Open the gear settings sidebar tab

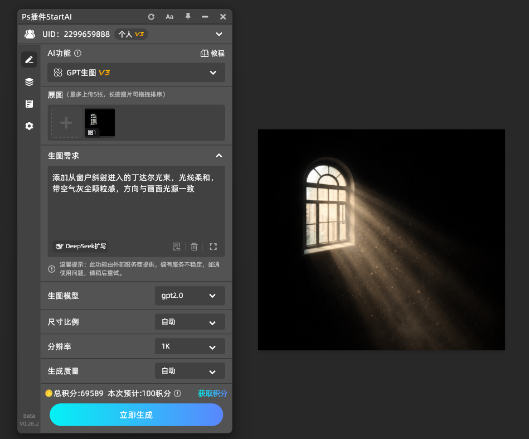coord(30,126)
